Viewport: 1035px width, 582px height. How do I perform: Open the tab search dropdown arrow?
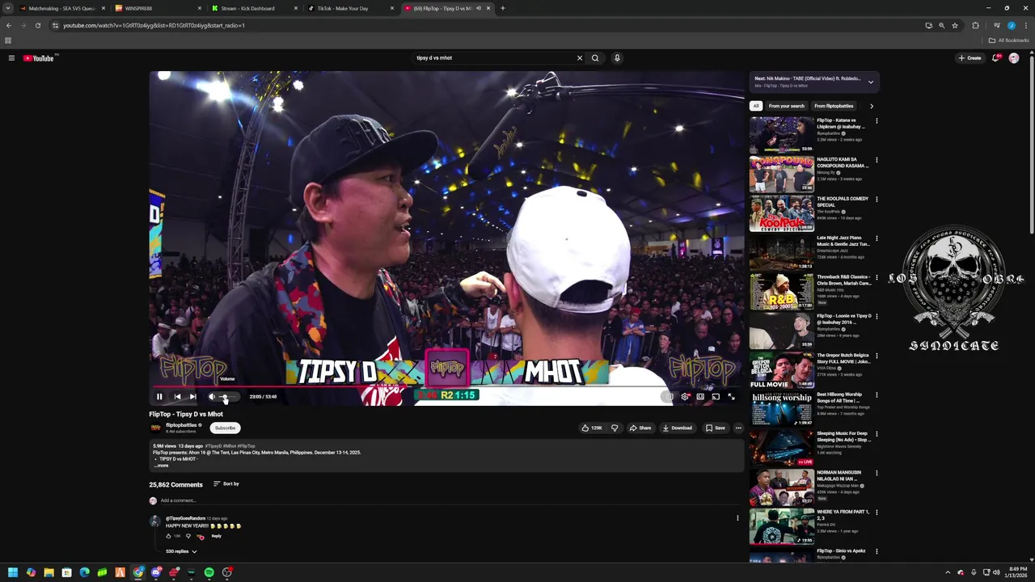(x=8, y=8)
